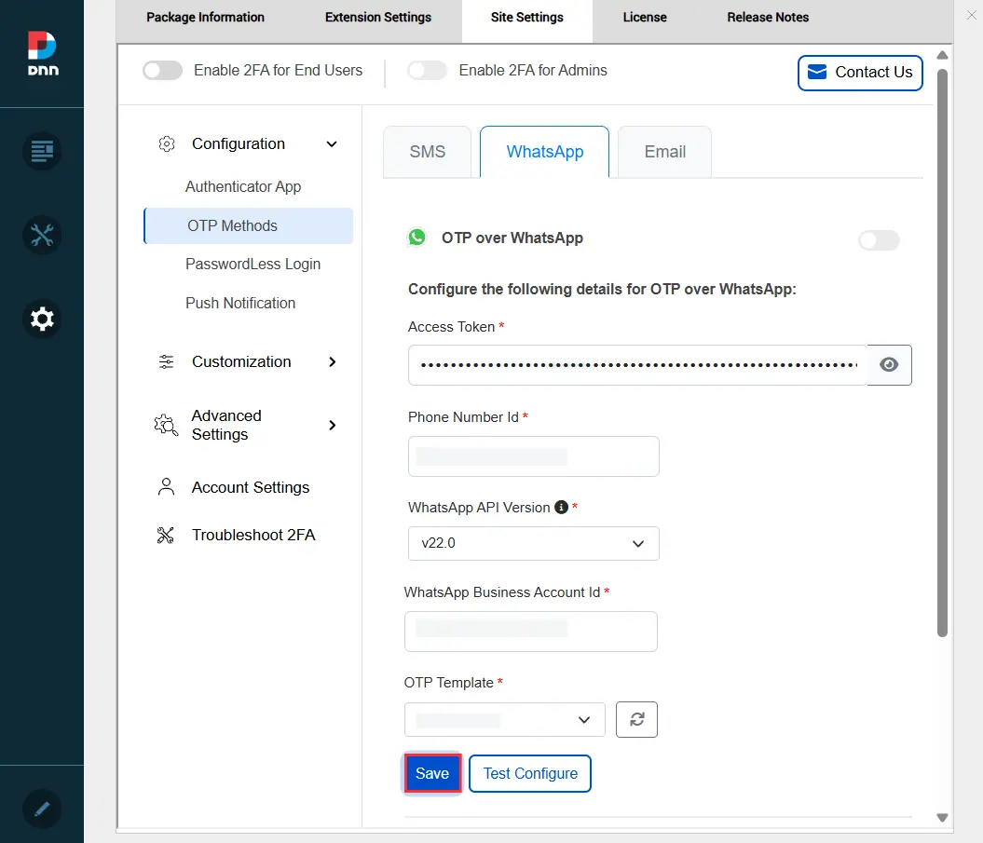Collapse the Configuration section chevron

click(332, 144)
